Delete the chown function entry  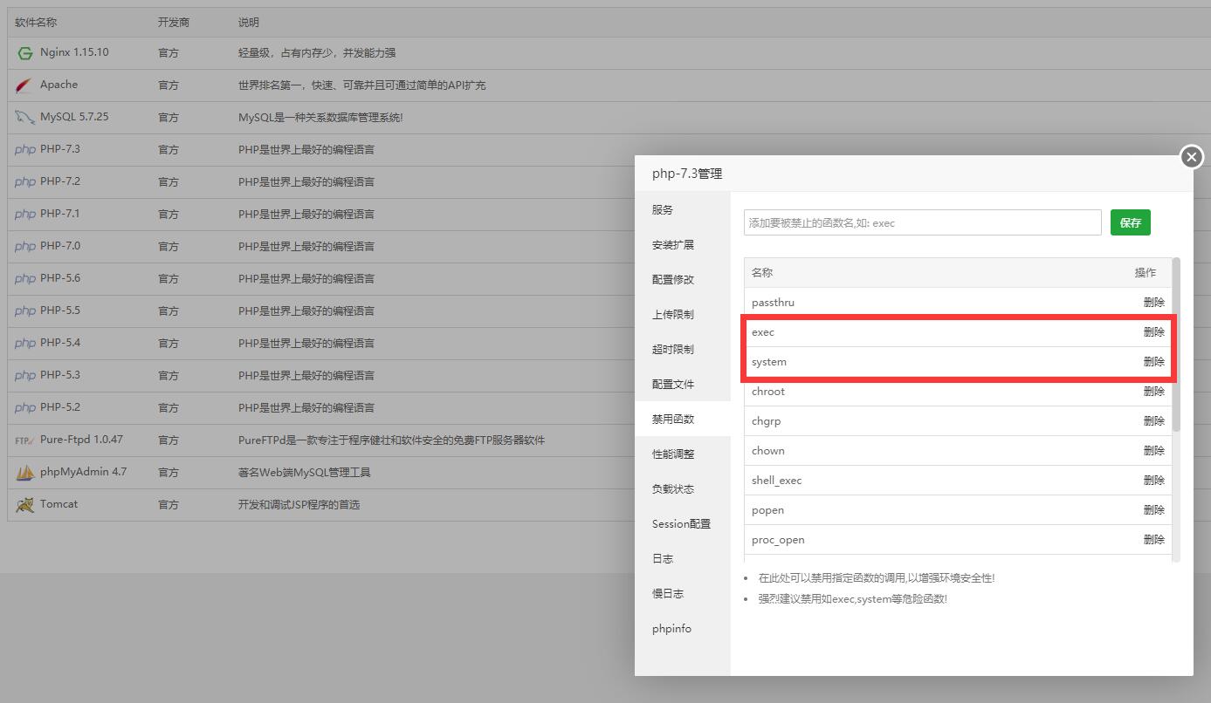pyautogui.click(x=1154, y=451)
